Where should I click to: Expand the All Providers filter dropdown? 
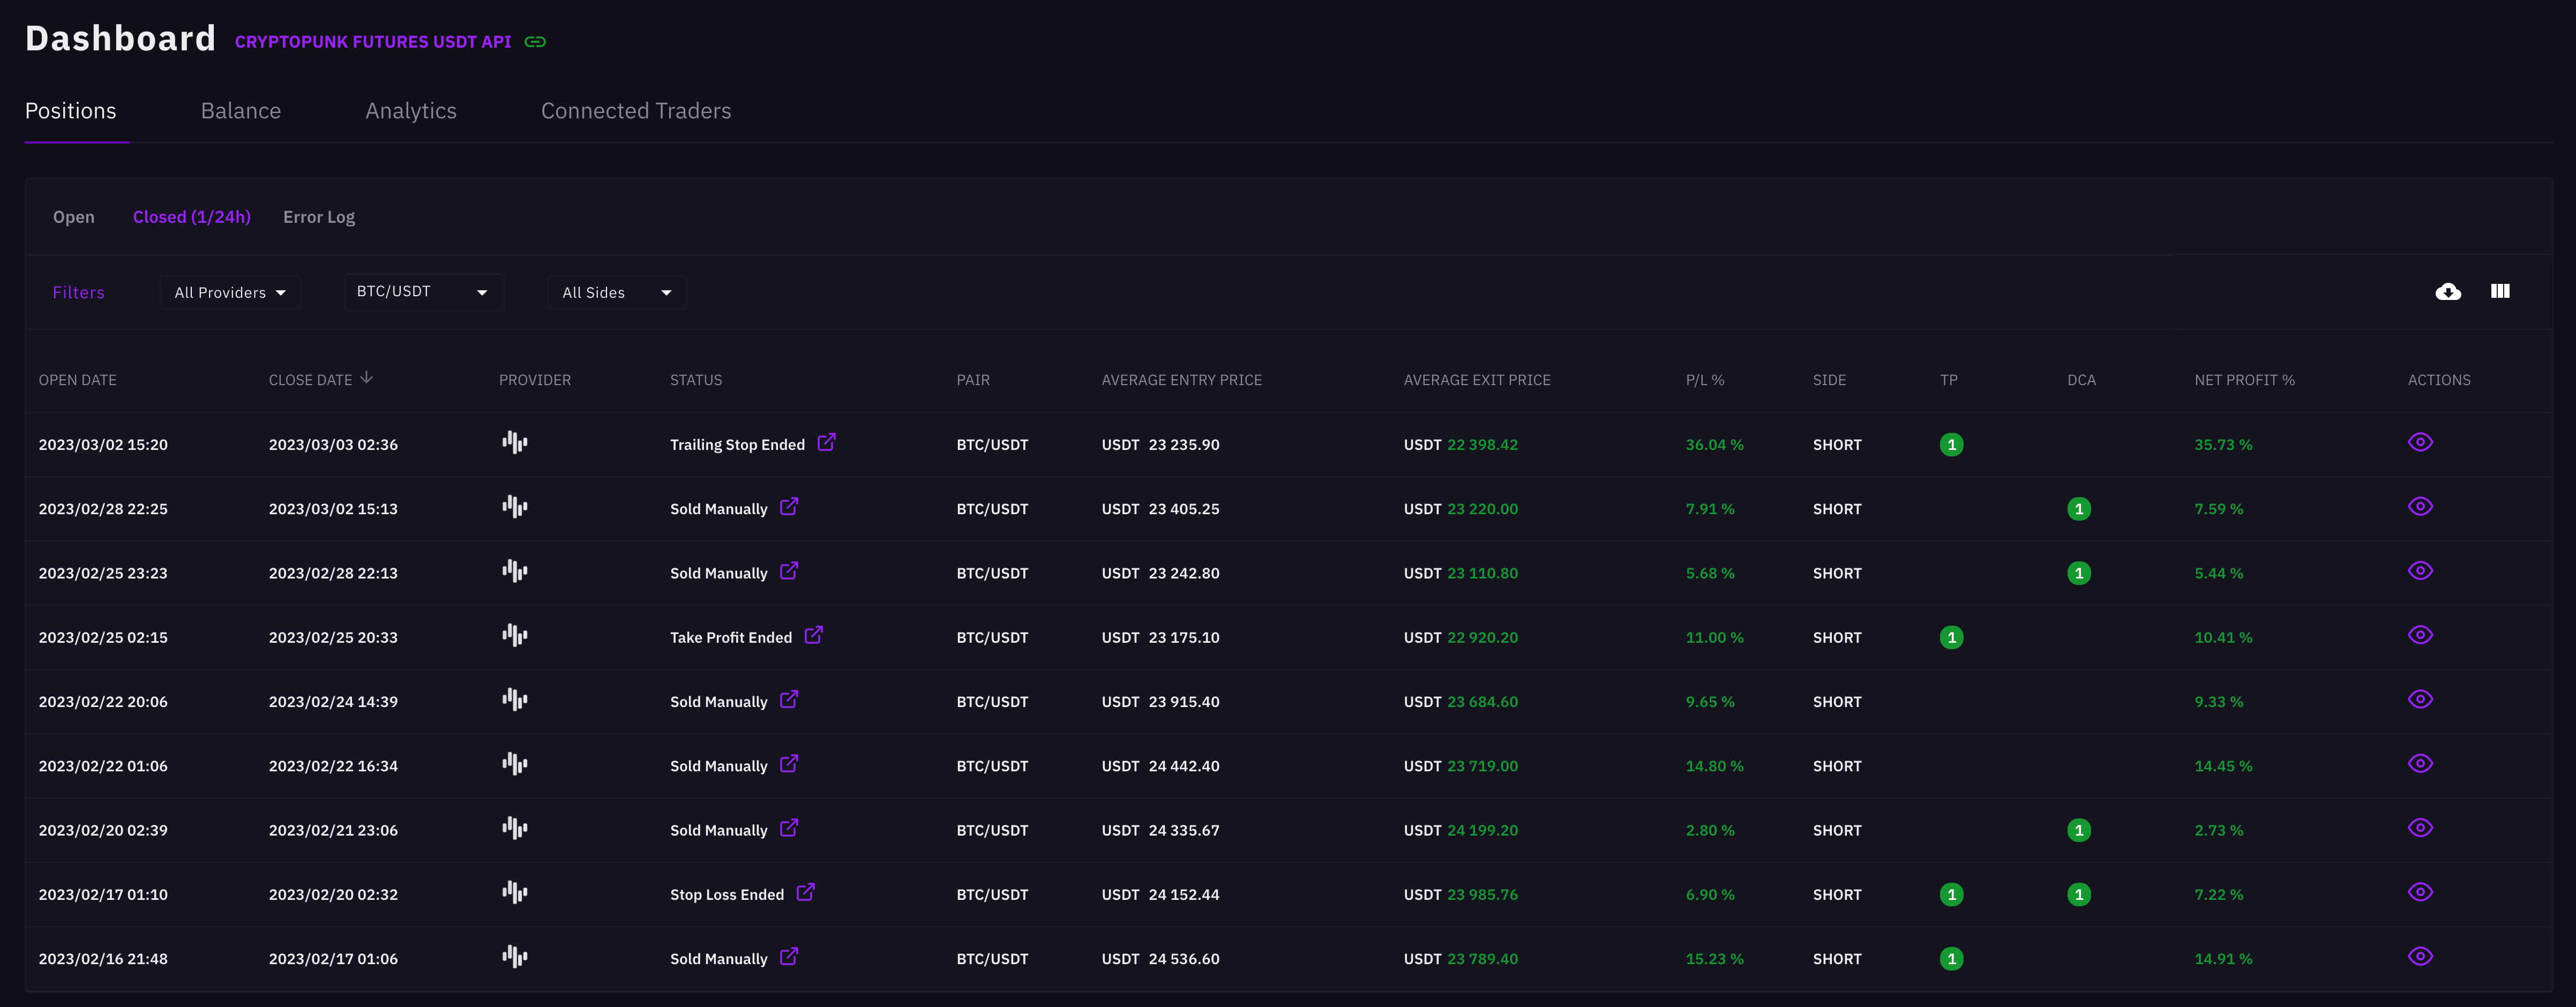[x=230, y=293]
